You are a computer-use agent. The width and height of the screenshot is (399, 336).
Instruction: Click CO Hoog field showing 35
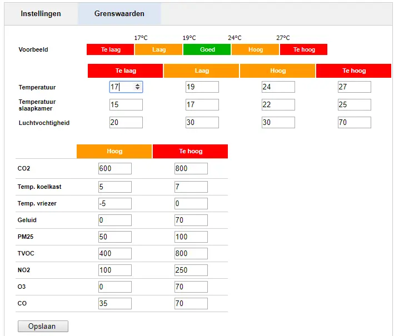click(x=114, y=304)
